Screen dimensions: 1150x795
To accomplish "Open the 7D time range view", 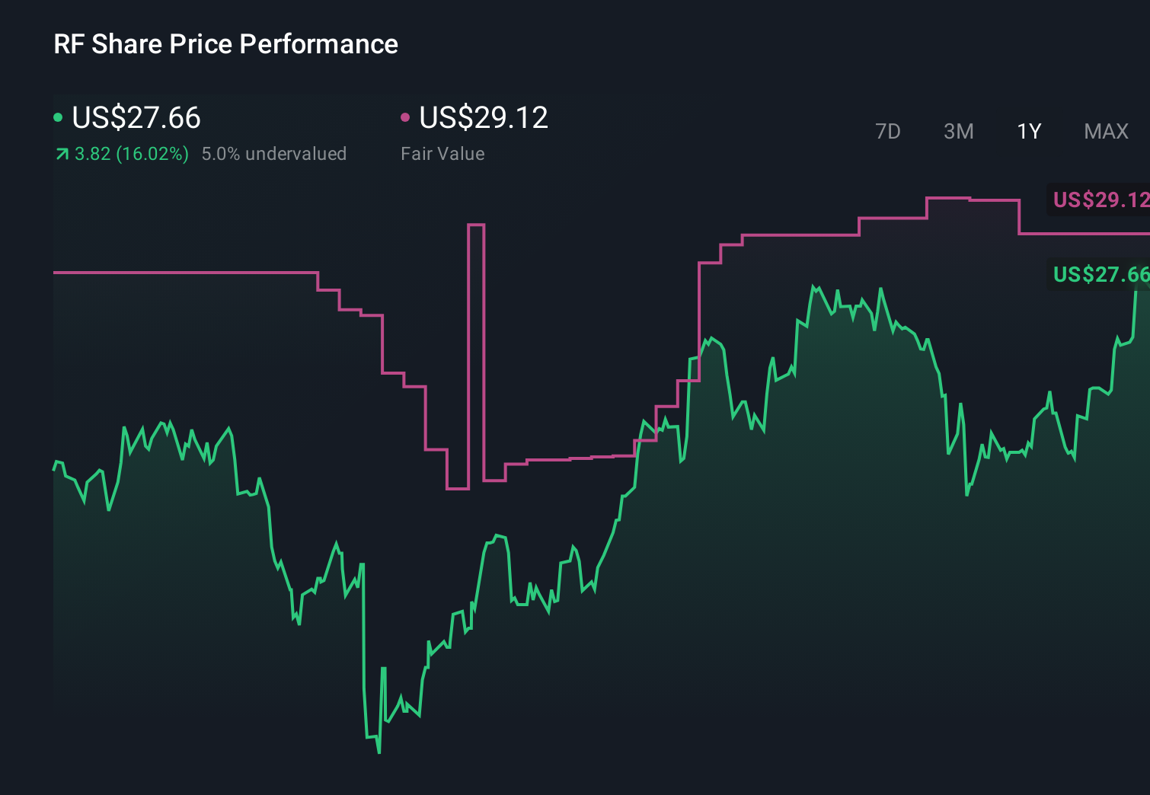I will [888, 131].
